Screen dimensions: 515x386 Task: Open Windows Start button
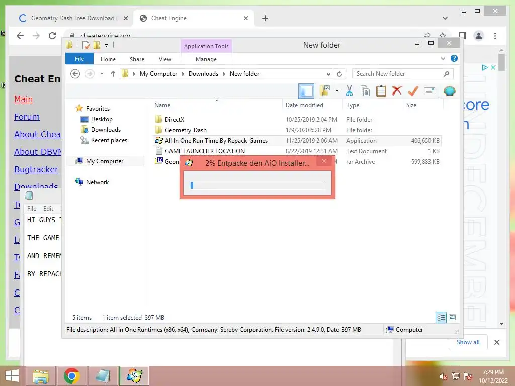pos(12,376)
